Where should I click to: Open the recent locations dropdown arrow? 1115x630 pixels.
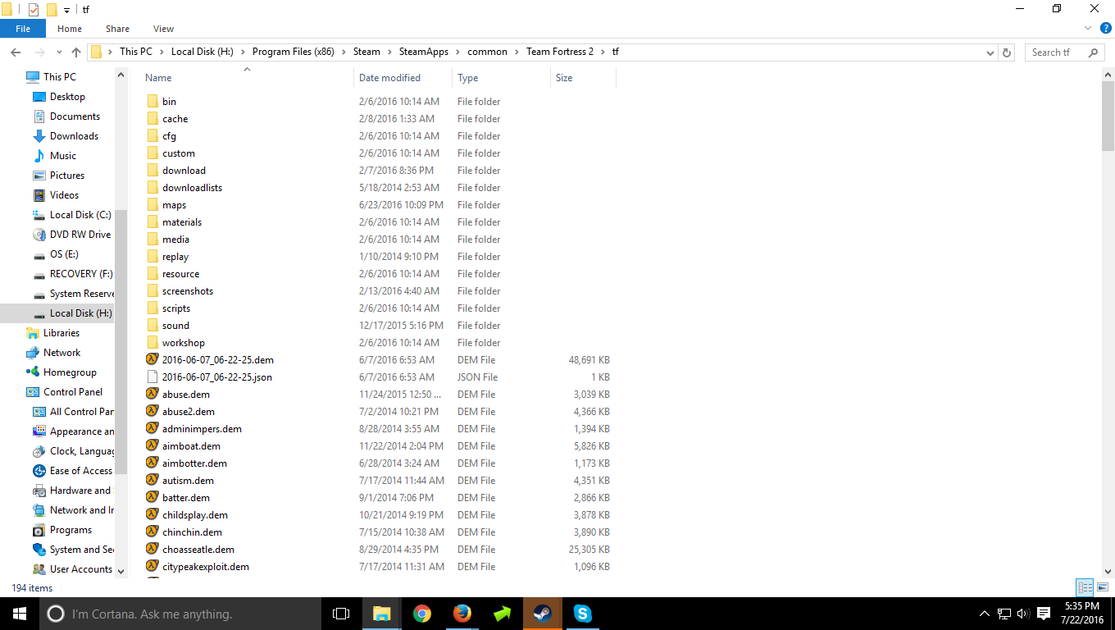click(58, 52)
